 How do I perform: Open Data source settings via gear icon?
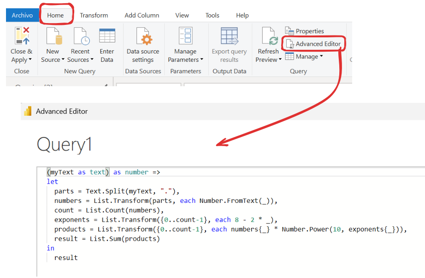point(144,36)
